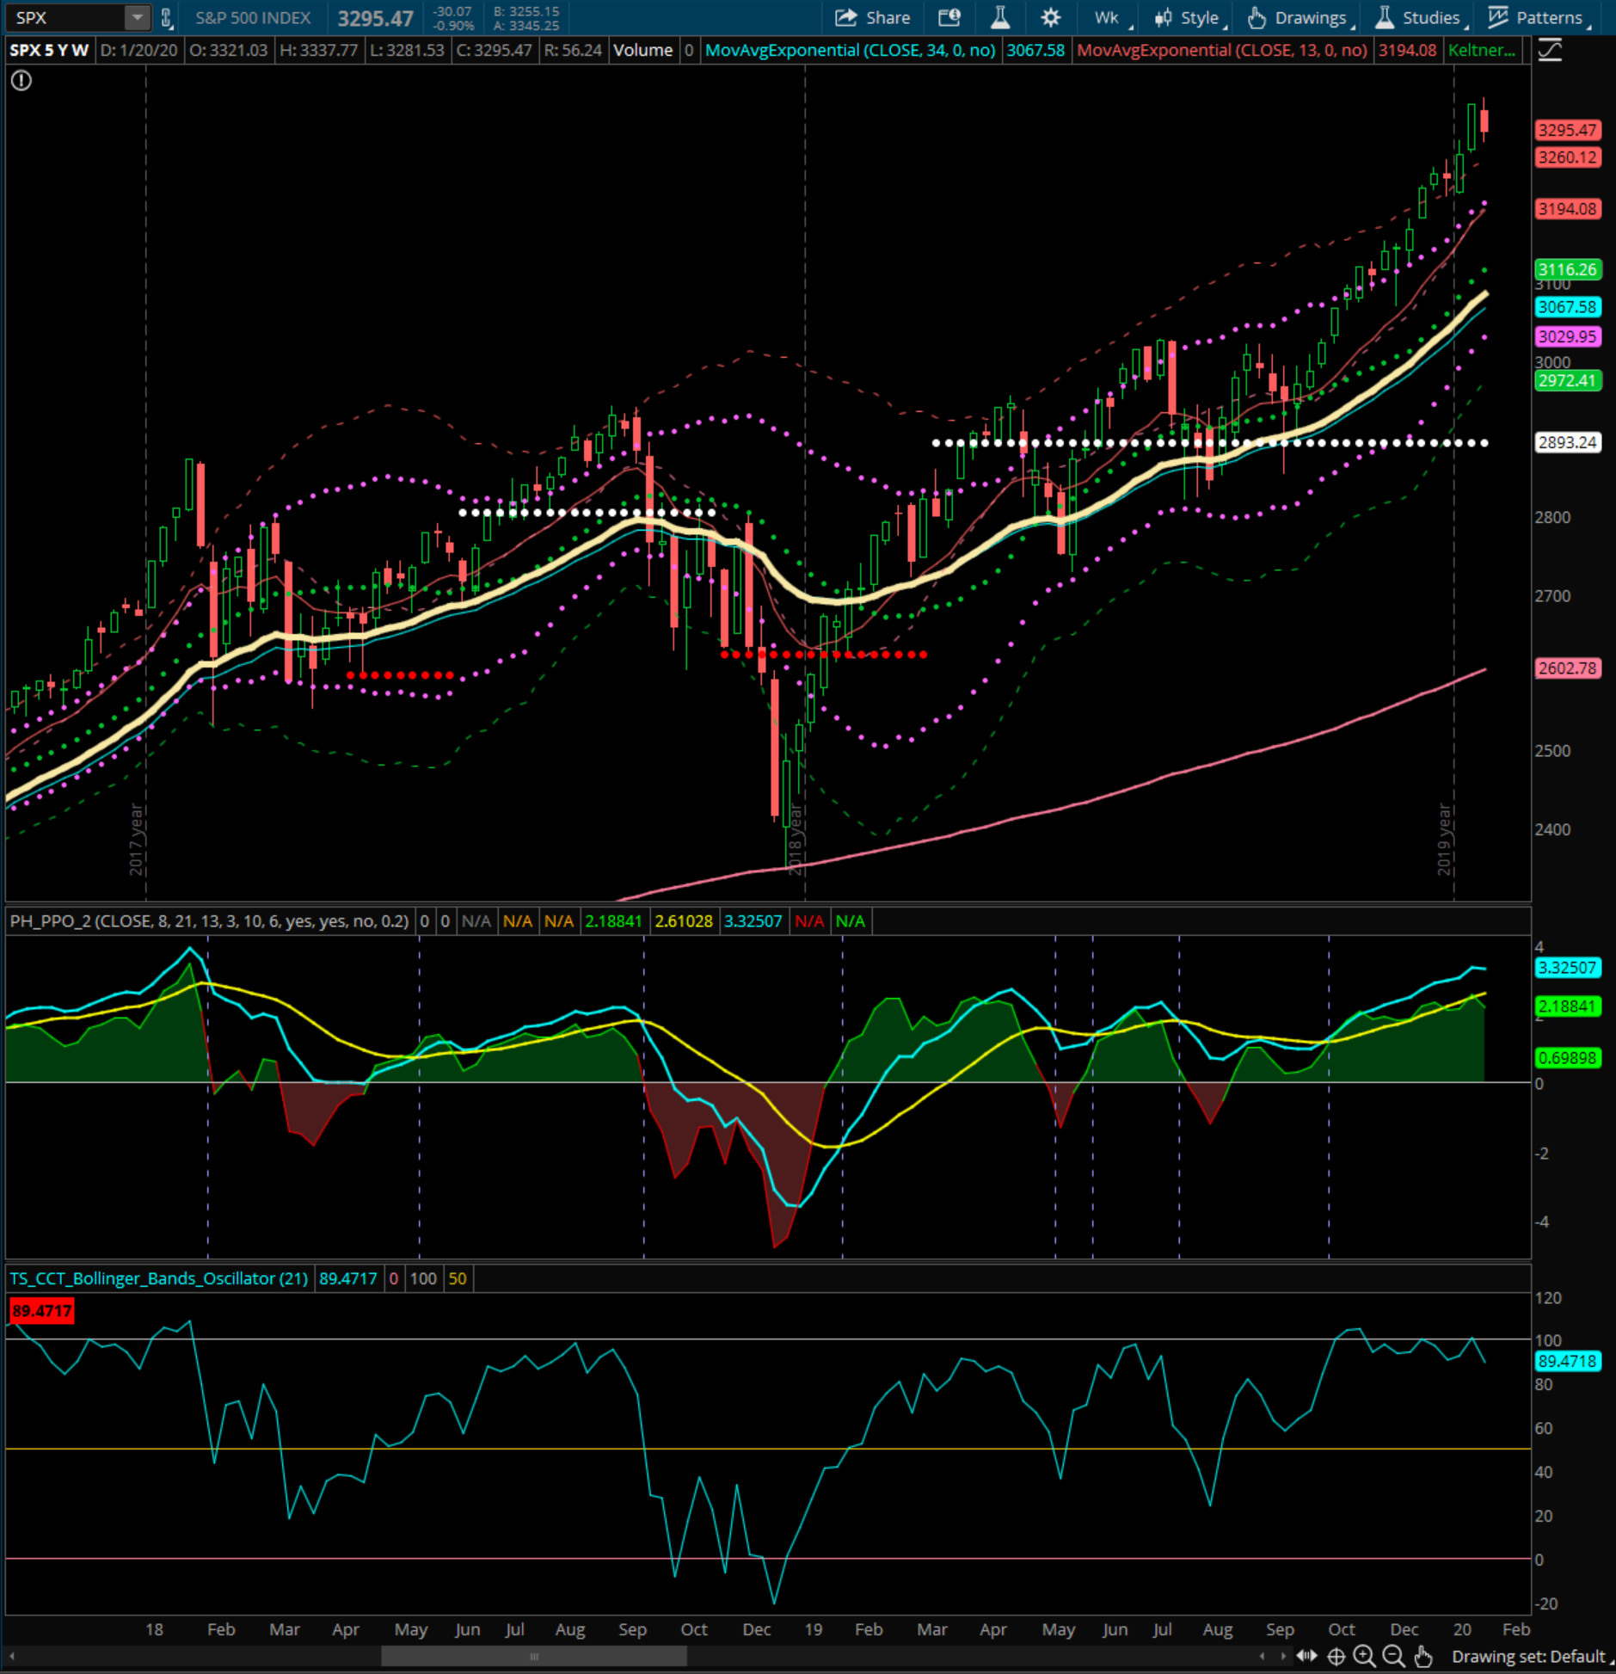
Task: Click the chart mode curve icon at top right
Action: (1550, 51)
